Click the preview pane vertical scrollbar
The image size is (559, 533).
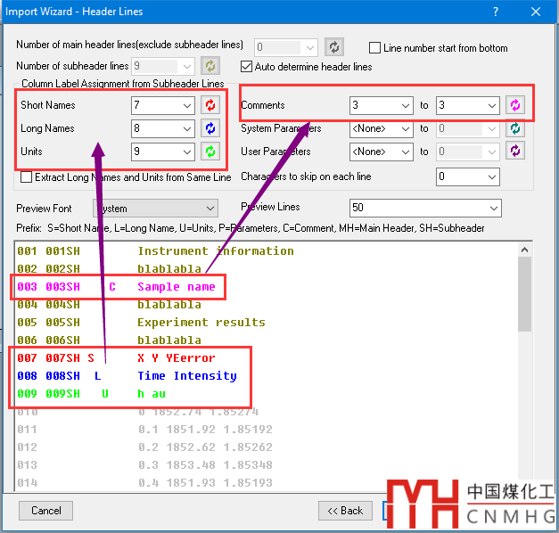525,357
